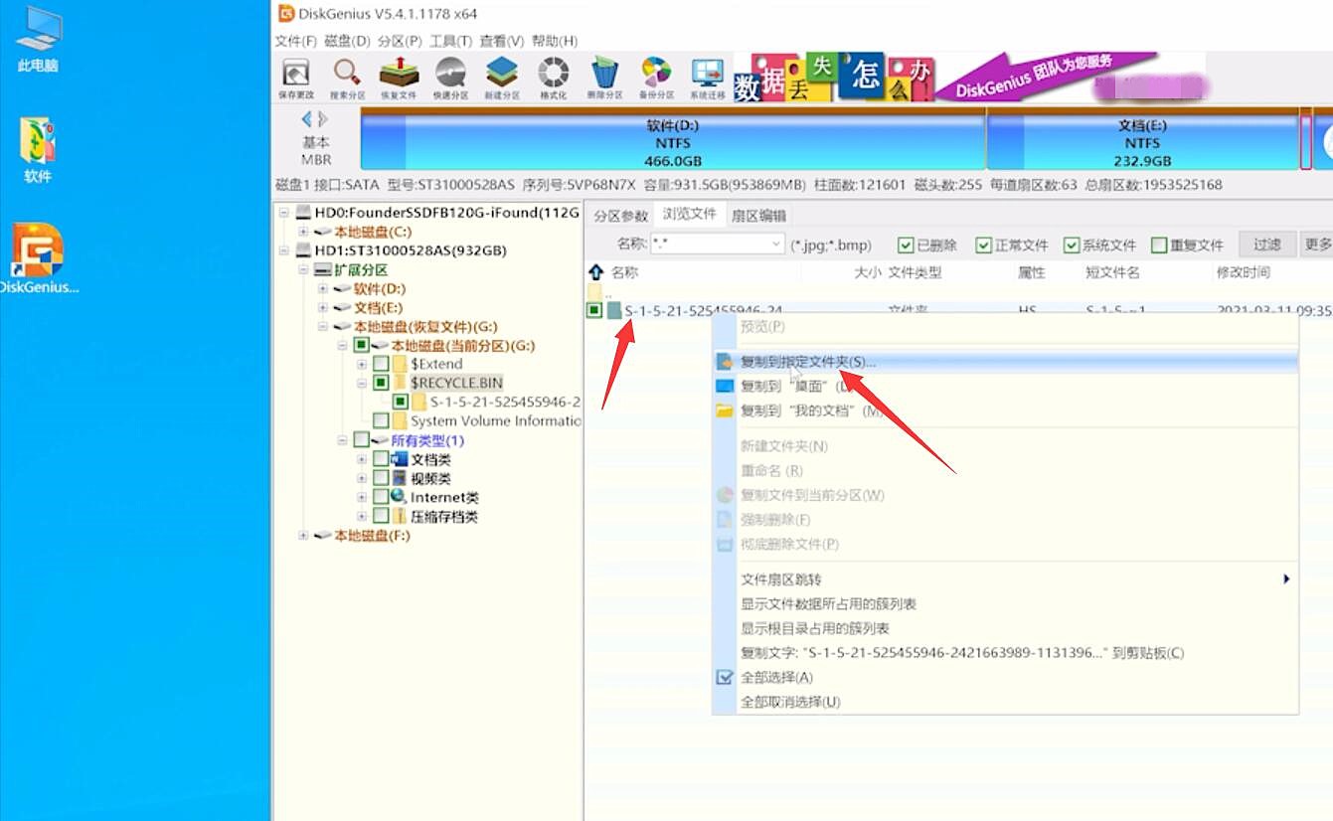Expand the 文档(E:) tree node
1333x821 pixels.
323,308
